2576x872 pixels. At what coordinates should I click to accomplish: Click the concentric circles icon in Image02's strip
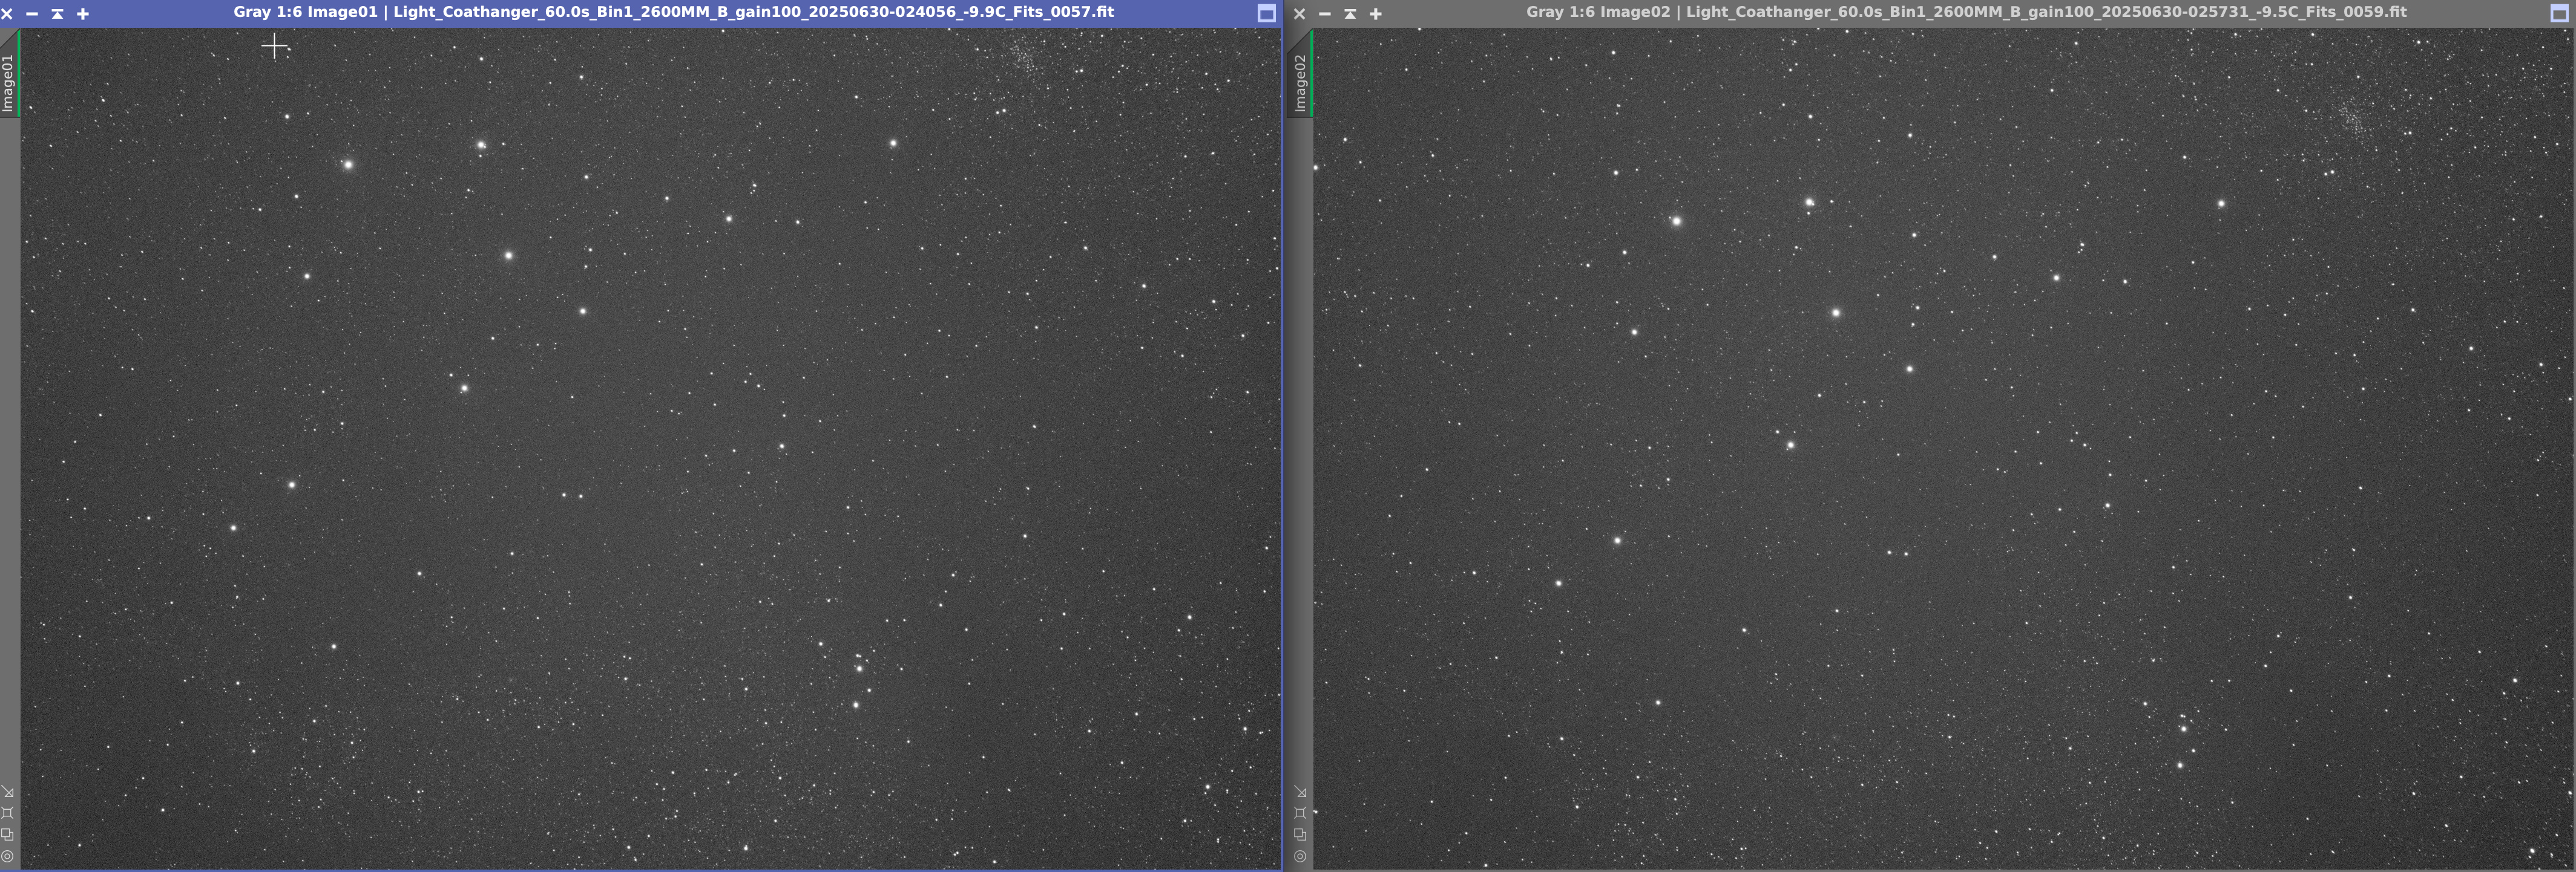coord(1301,857)
